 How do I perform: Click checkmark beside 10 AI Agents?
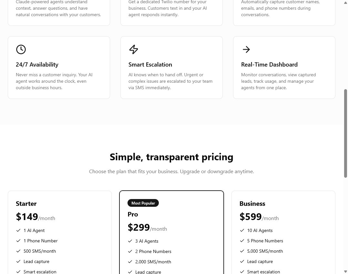(x=242, y=230)
